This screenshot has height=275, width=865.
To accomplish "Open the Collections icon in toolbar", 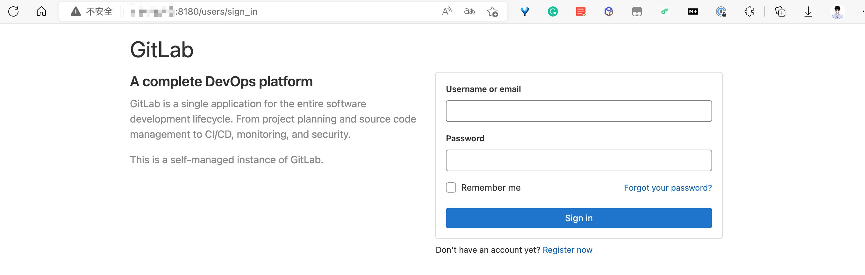I will [x=780, y=12].
